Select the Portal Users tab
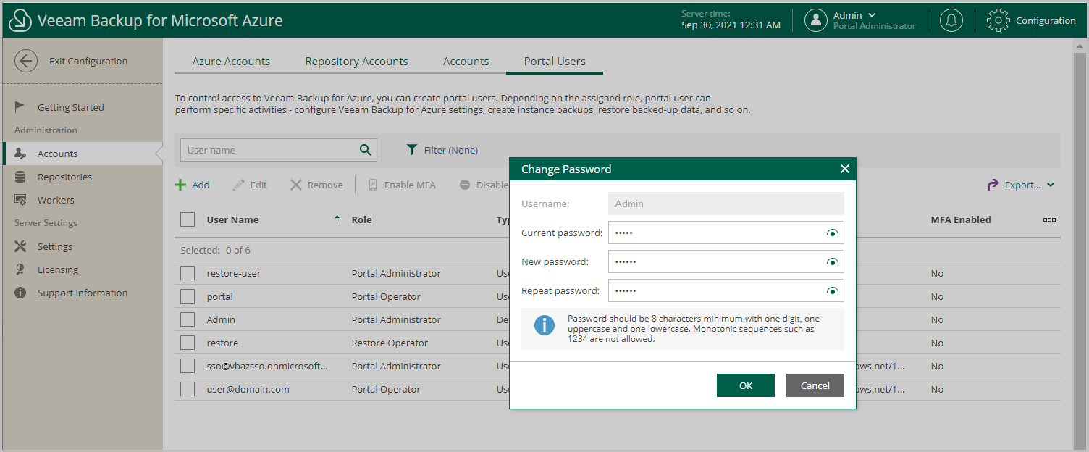 coord(555,62)
